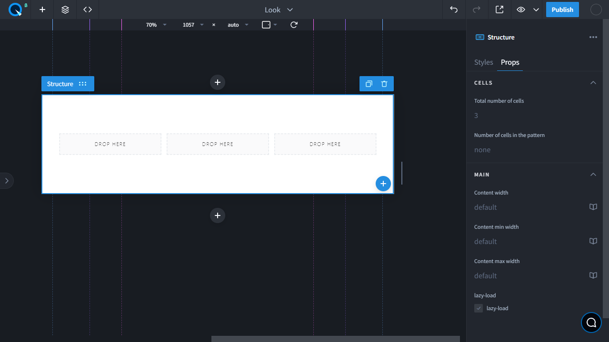
Task: Click the undo arrow
Action: coord(454,10)
